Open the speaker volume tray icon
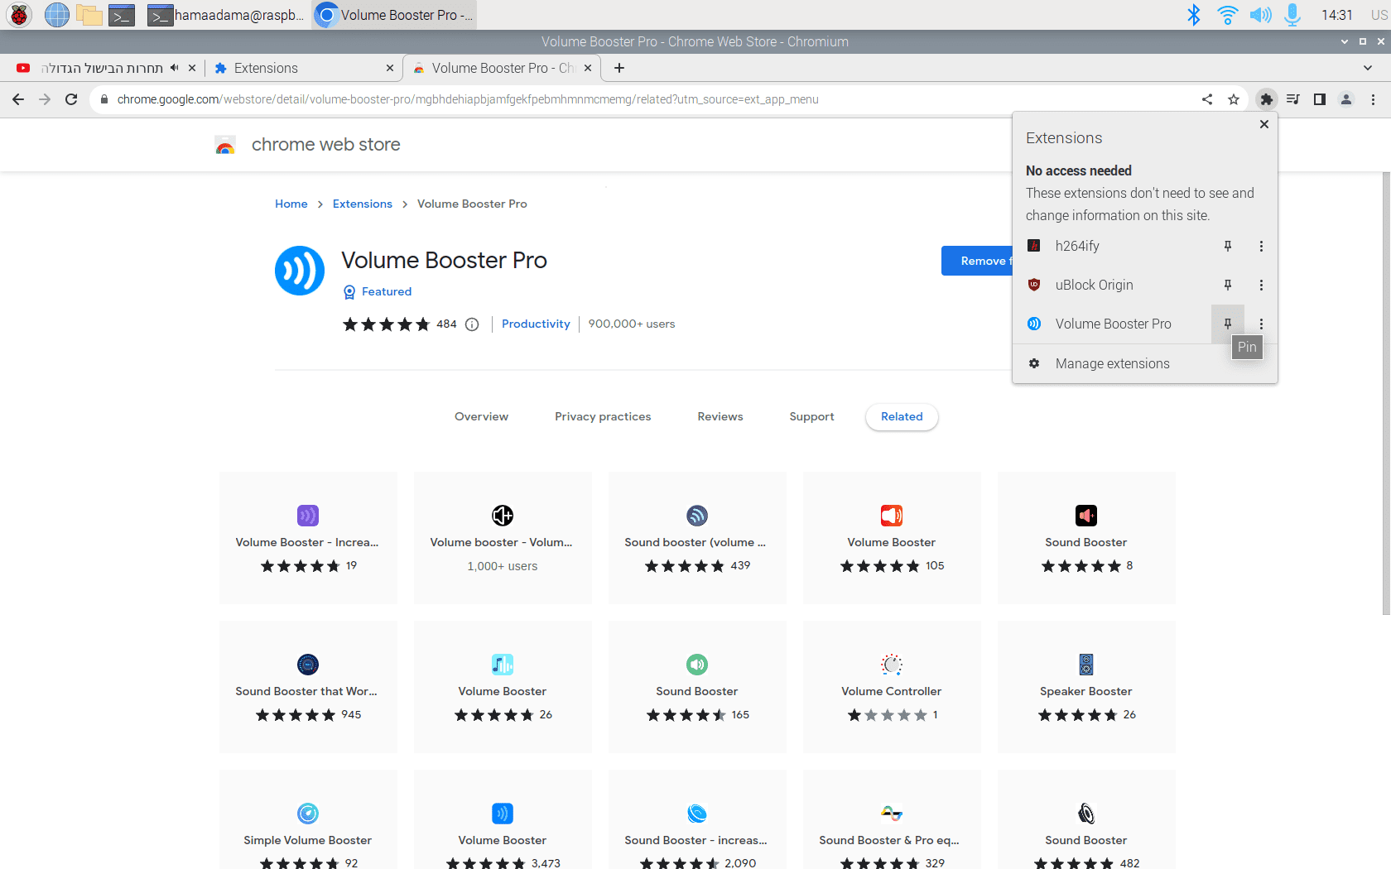1391x869 pixels. tap(1260, 14)
